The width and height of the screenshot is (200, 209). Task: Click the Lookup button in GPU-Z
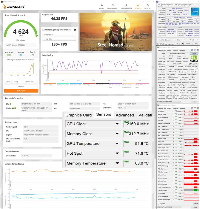point(194,53)
